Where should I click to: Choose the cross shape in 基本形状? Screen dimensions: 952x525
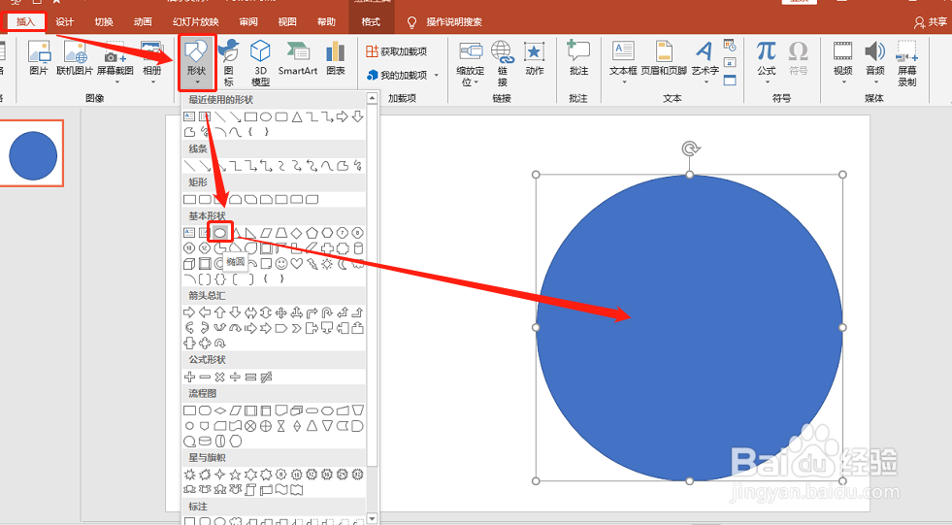(327, 247)
